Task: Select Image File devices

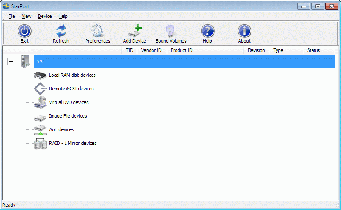Action: 68,116
